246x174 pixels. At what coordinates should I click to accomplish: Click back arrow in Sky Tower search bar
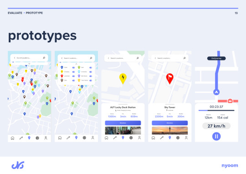pos(155,58)
